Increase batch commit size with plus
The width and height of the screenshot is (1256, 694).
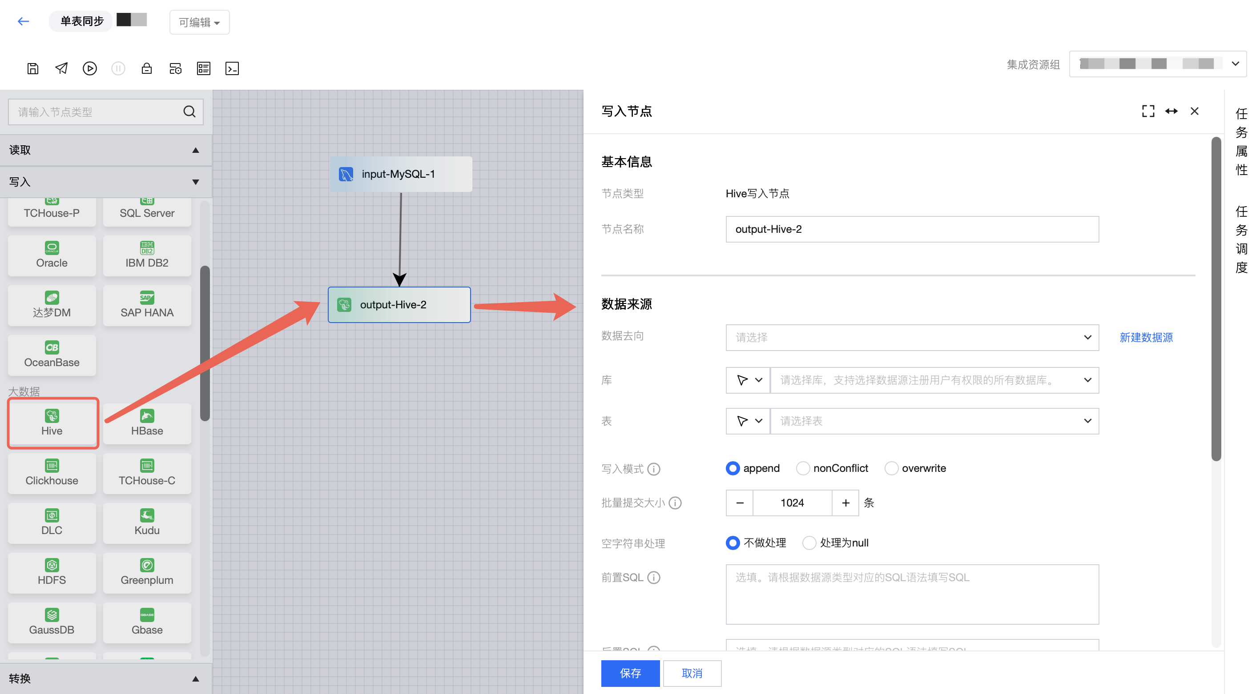click(x=845, y=503)
